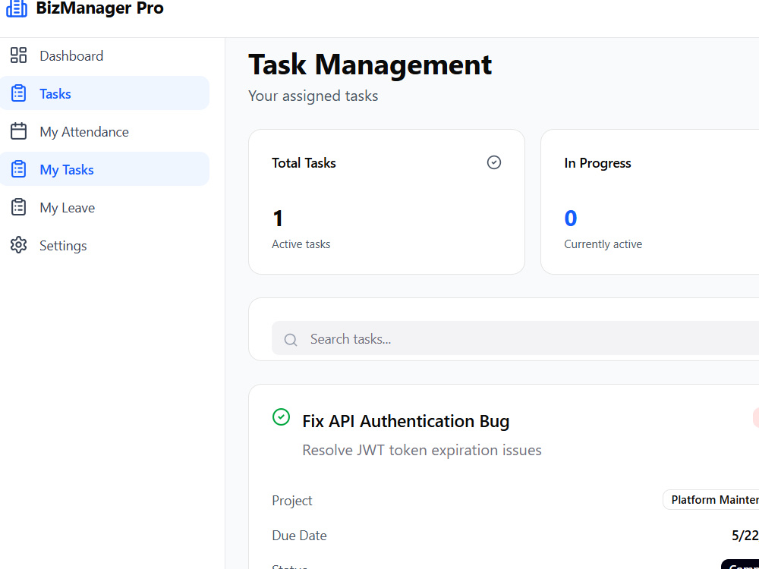The image size is (759, 569).
Task: Open the My Leave page
Action: (x=105, y=207)
